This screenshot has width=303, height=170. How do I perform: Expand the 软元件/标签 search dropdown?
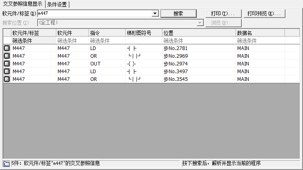pos(155,13)
